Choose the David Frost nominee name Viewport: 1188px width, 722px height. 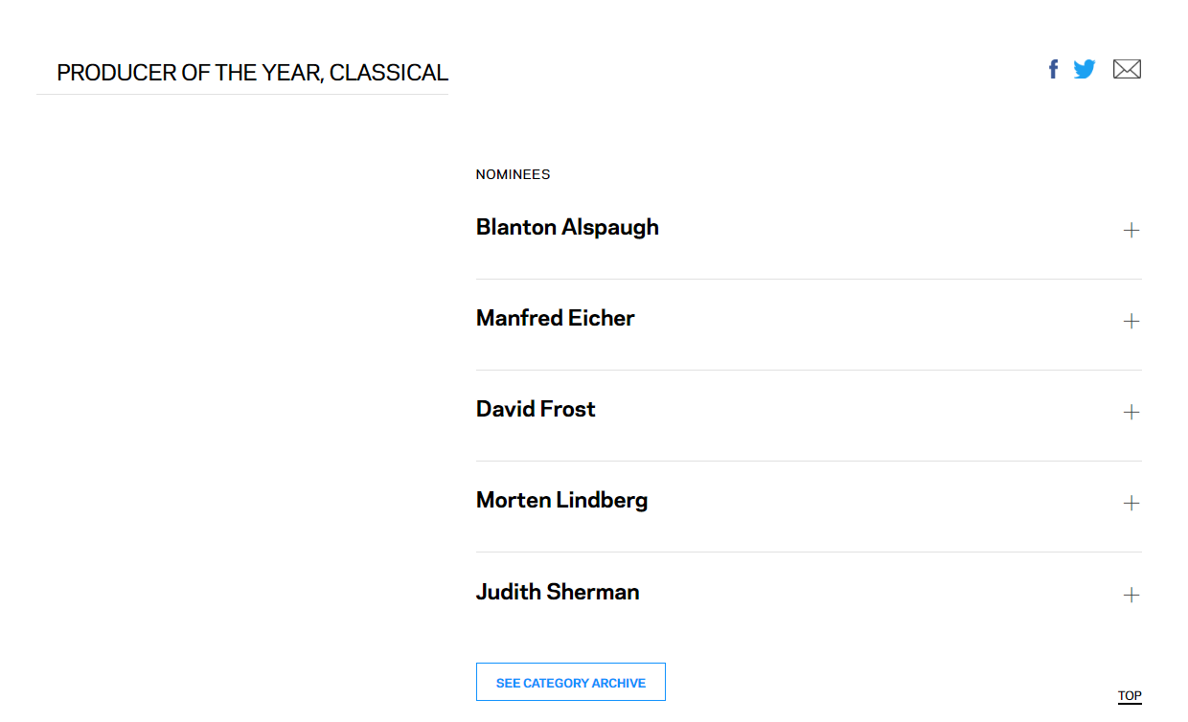coord(536,410)
